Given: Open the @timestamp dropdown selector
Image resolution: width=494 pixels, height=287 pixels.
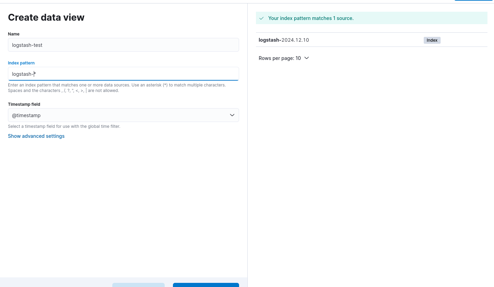Looking at the screenshot, I should click(123, 115).
